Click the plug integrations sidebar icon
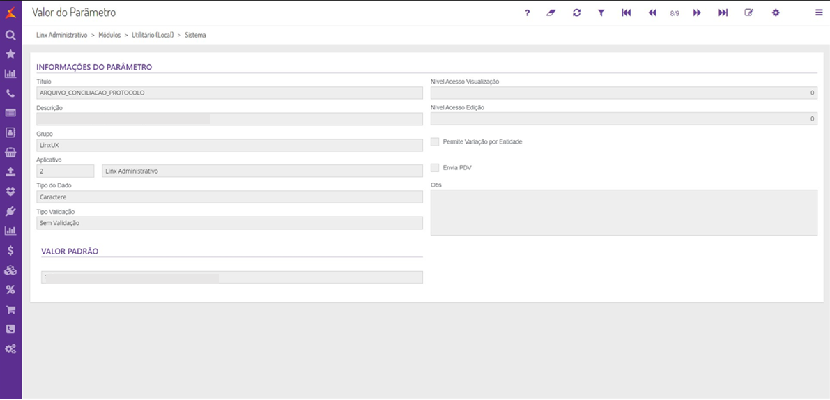This screenshot has width=830, height=400. tap(10, 211)
